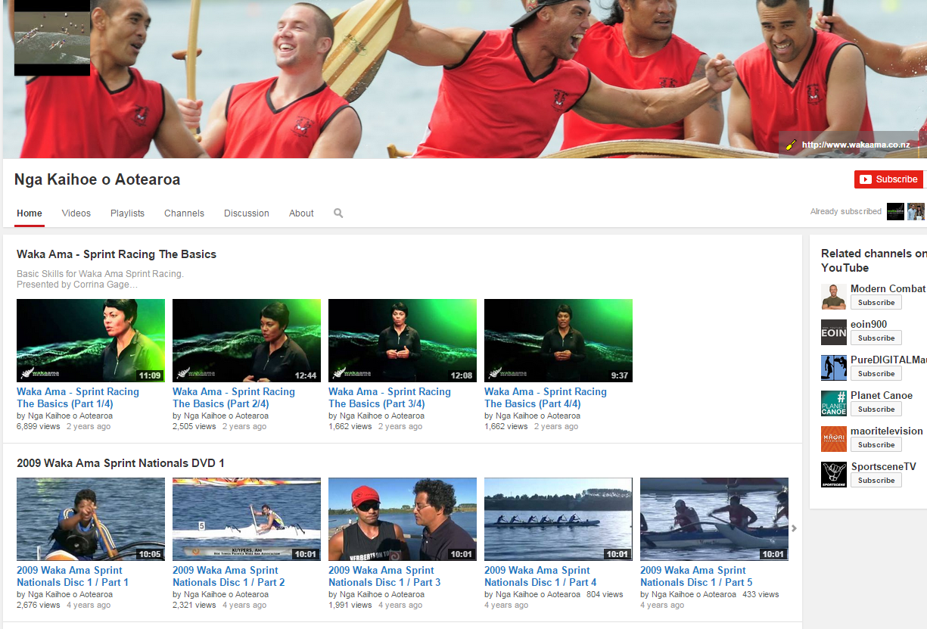Open Nationals Disc 1 / Part 3 title
The width and height of the screenshot is (927, 629).
(384, 577)
